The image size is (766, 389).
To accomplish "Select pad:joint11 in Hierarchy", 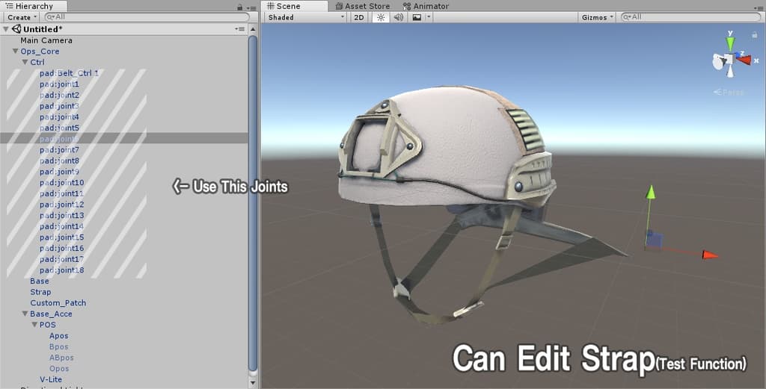I will [x=61, y=193].
